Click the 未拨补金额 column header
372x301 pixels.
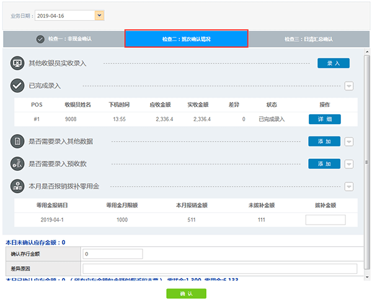[x=262, y=205]
